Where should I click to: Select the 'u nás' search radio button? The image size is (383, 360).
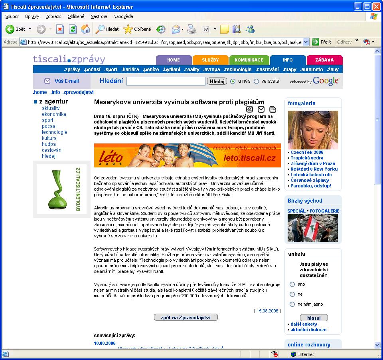click(x=233, y=81)
